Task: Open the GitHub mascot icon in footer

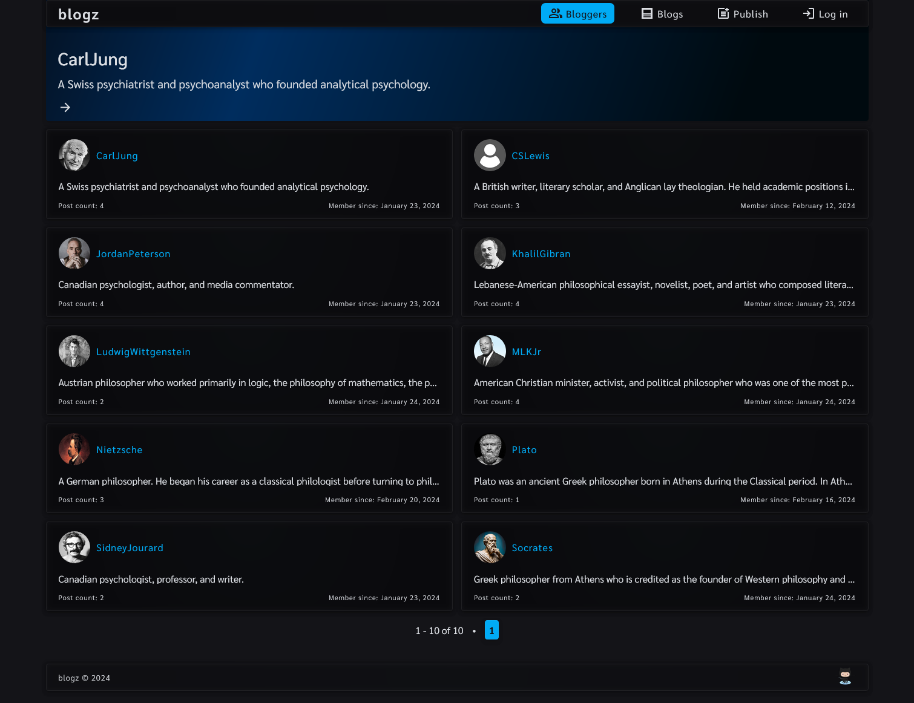Action: (x=845, y=677)
